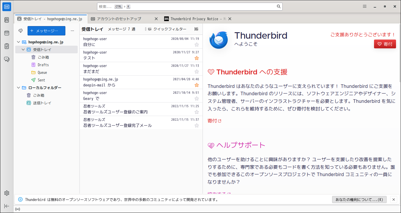
Task: Open the まだまだ message
Action: (x=141, y=69)
